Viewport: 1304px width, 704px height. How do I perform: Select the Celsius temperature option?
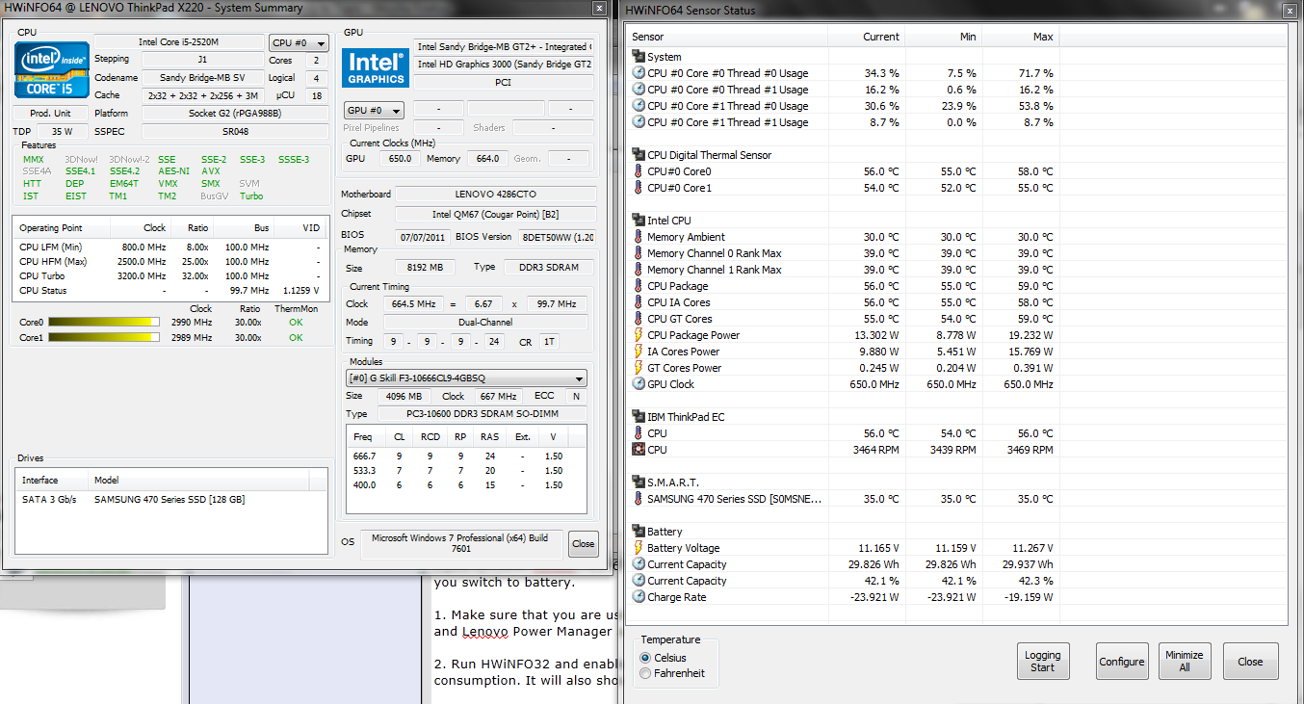pyautogui.click(x=645, y=657)
